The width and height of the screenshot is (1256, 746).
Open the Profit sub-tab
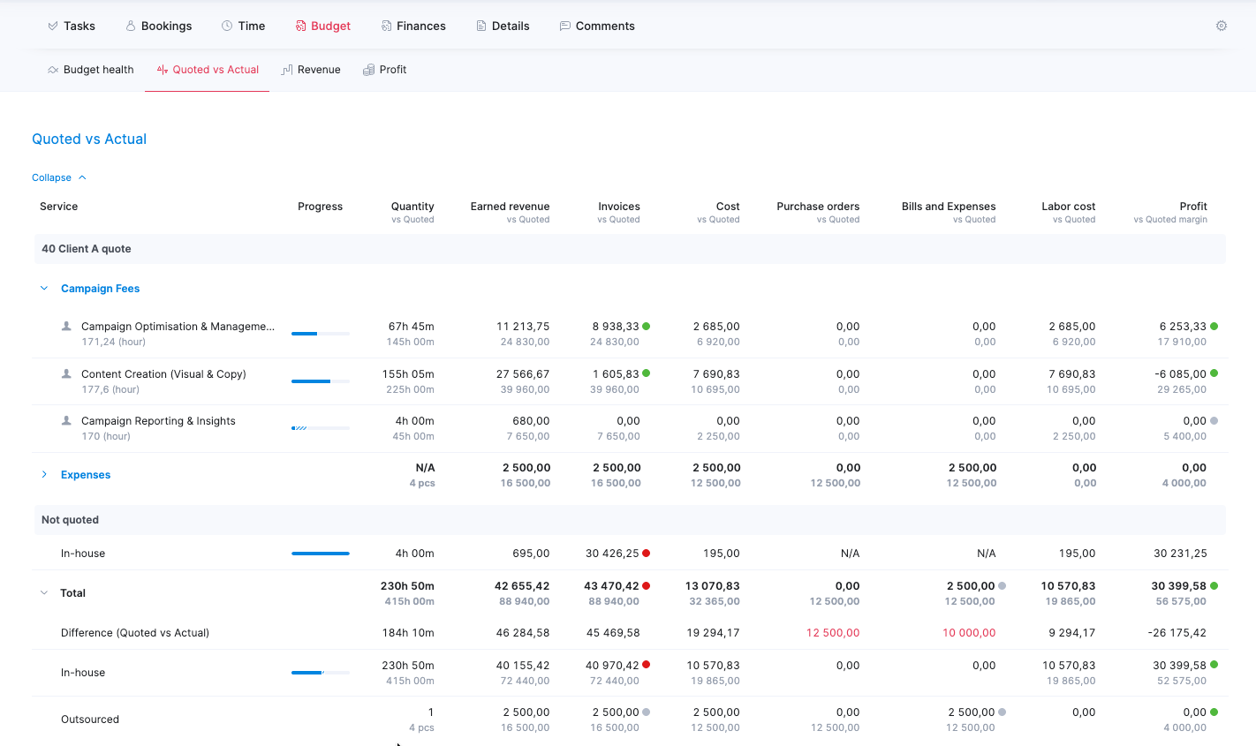coord(385,70)
